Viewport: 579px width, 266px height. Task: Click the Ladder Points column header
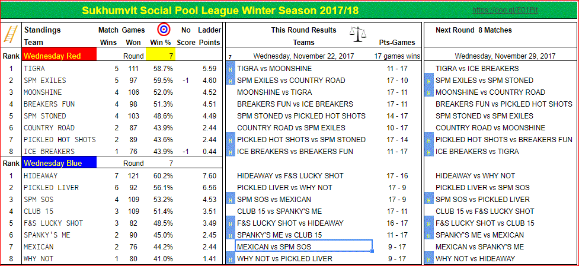[209, 36]
